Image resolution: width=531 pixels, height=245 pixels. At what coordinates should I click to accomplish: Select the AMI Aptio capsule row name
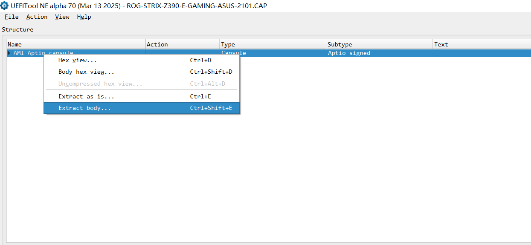click(43, 53)
